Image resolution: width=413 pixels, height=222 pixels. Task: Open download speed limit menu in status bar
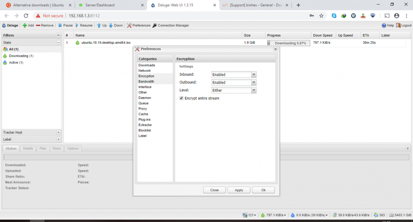click(x=273, y=215)
